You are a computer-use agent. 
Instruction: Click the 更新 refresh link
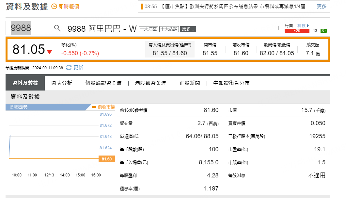pyautogui.click(x=78, y=68)
